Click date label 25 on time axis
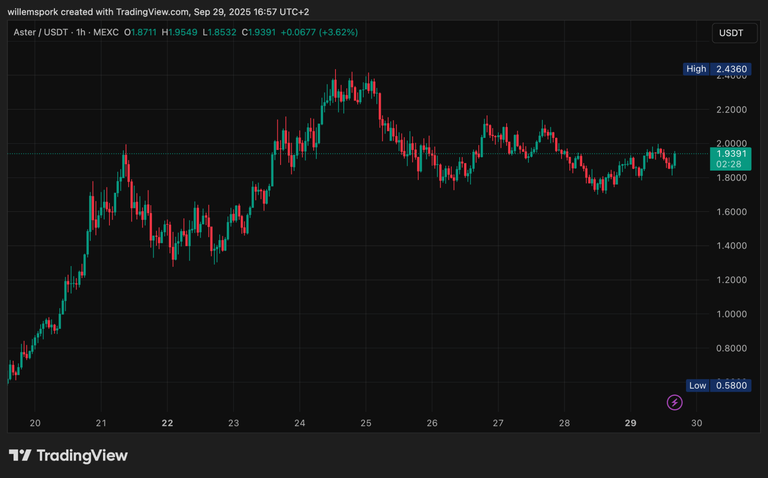This screenshot has height=478, width=768. pos(366,423)
